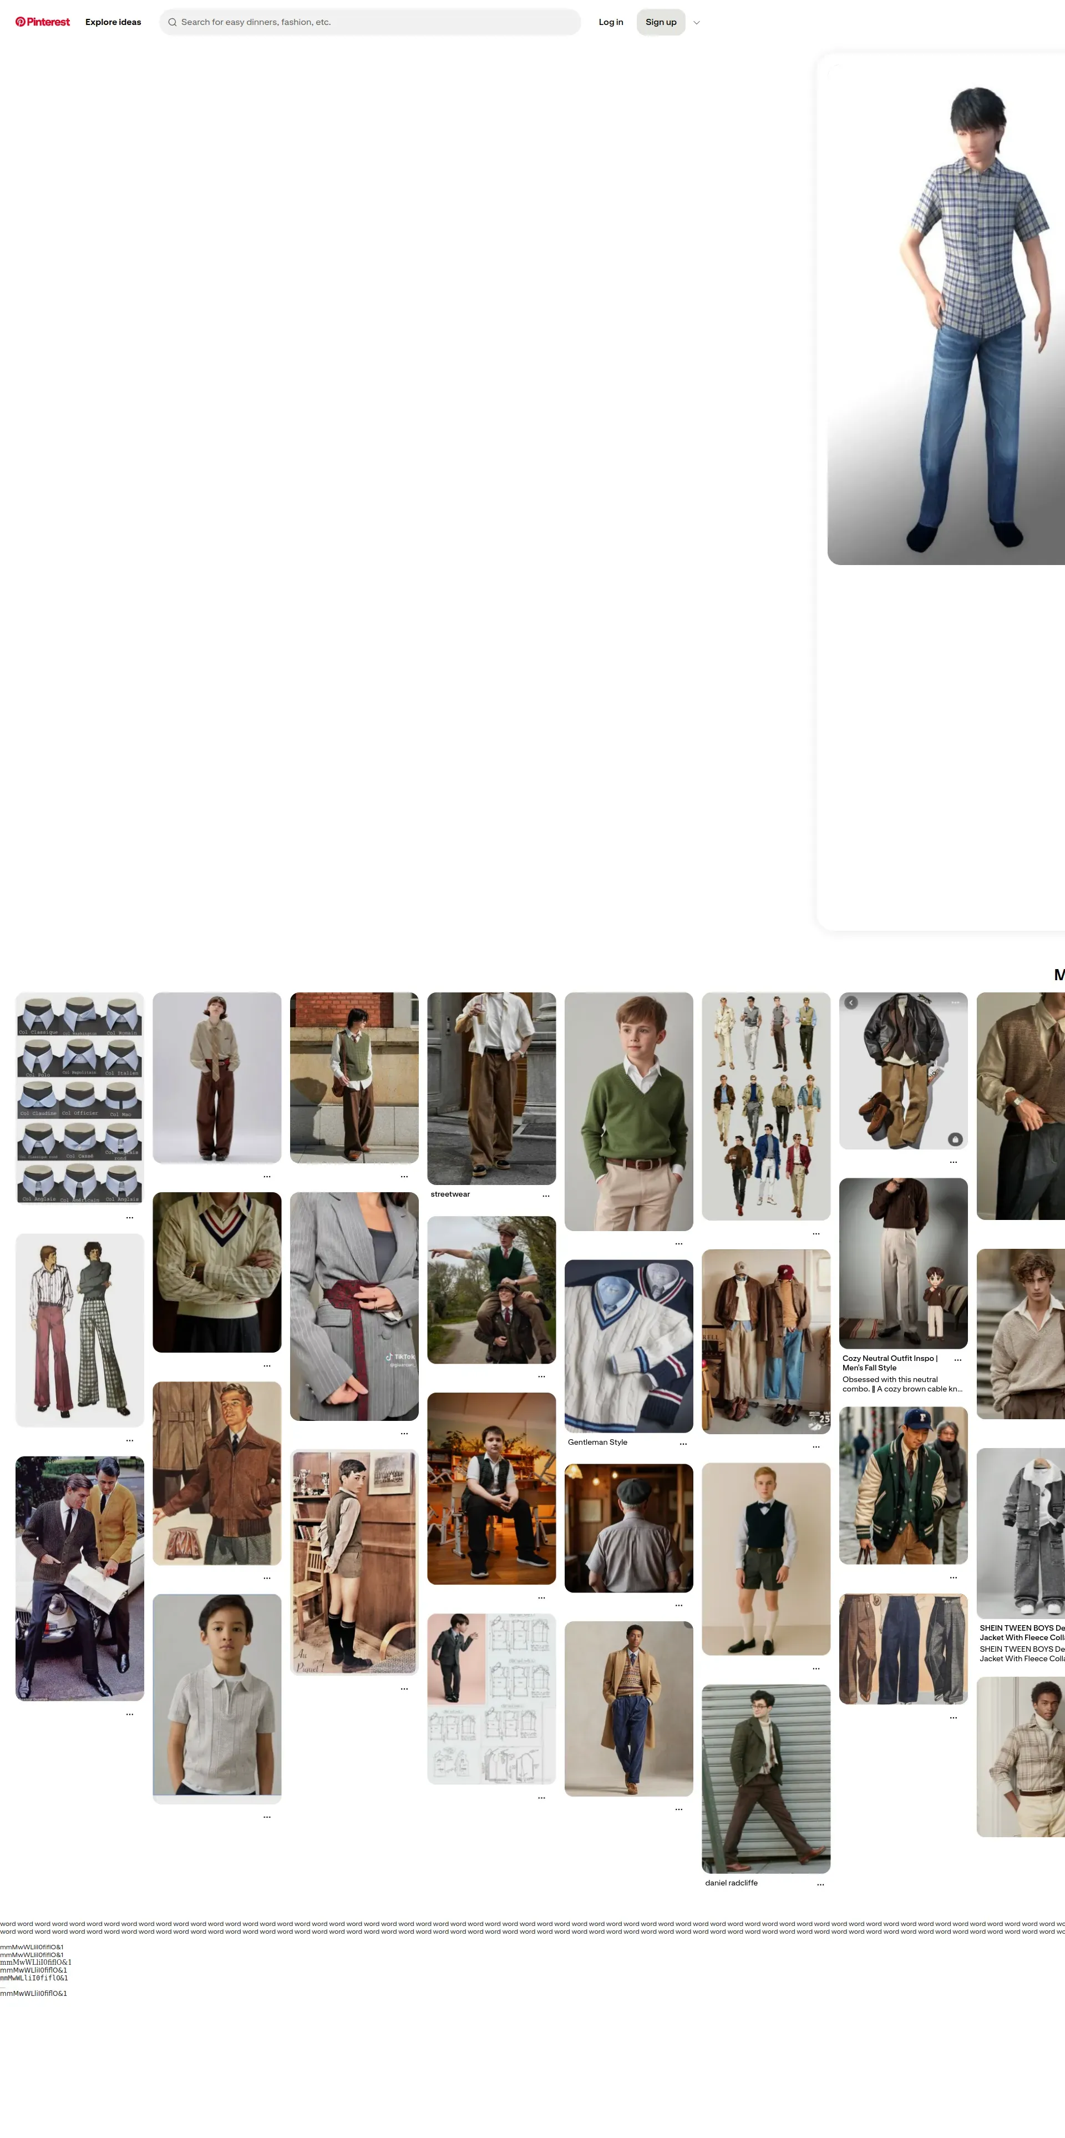Click the daniel radcliffe pin title
The image size is (1065, 2138).
point(731,1882)
